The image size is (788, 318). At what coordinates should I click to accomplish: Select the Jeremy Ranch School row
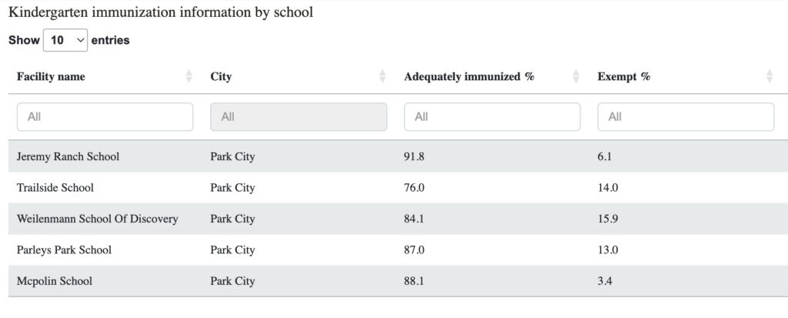(398, 156)
